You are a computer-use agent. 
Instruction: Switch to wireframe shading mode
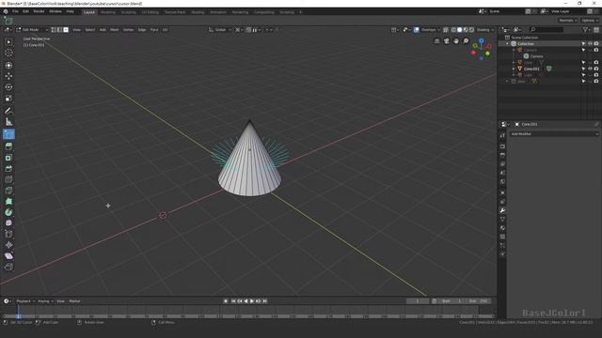pyautogui.click(x=453, y=29)
